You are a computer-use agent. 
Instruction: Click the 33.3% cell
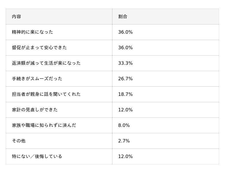pos(125,63)
